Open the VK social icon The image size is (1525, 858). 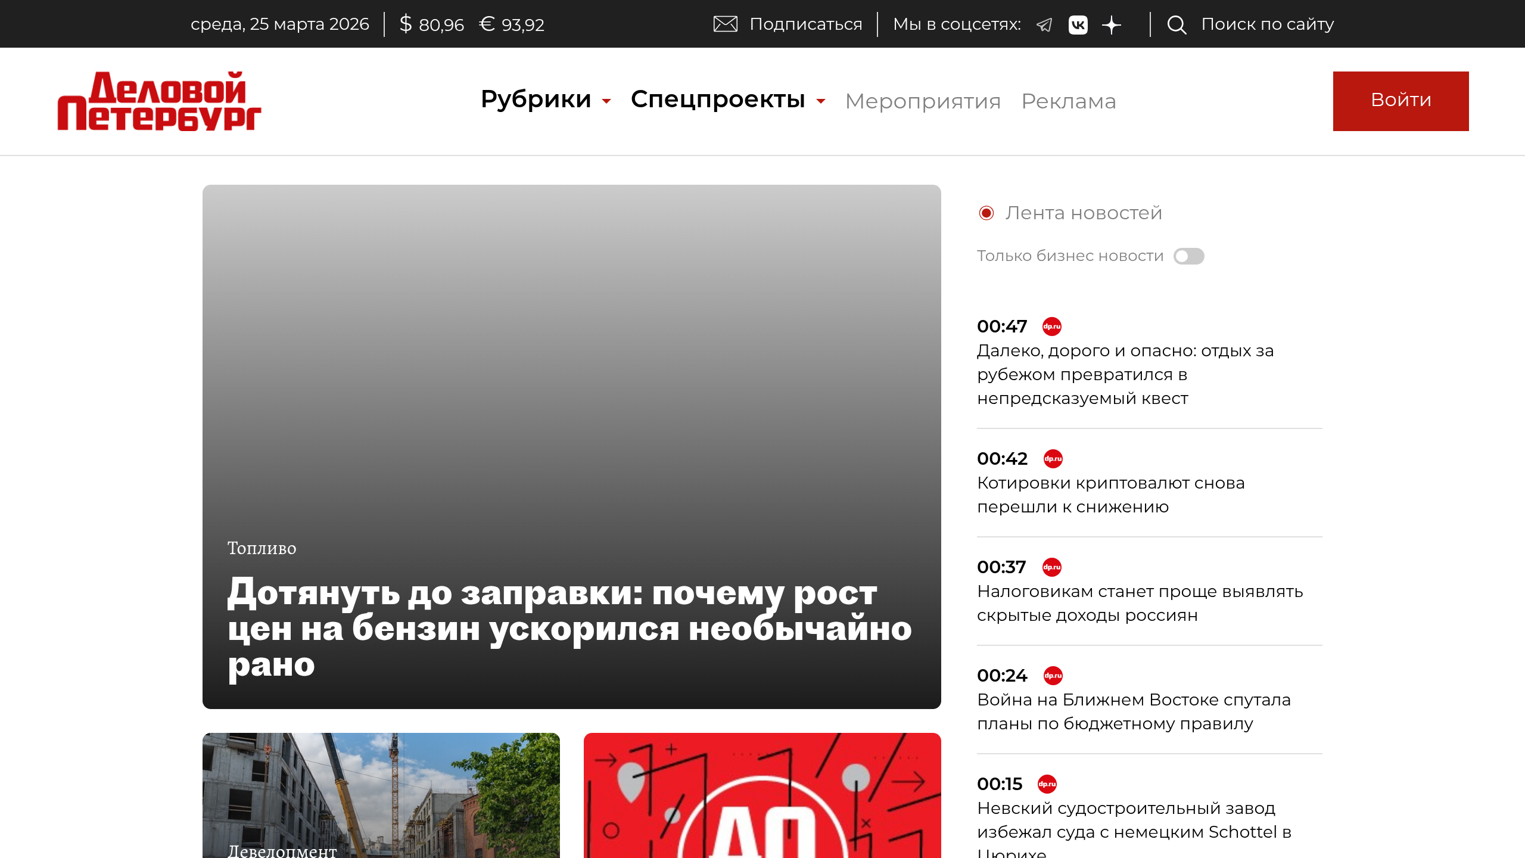click(x=1078, y=24)
